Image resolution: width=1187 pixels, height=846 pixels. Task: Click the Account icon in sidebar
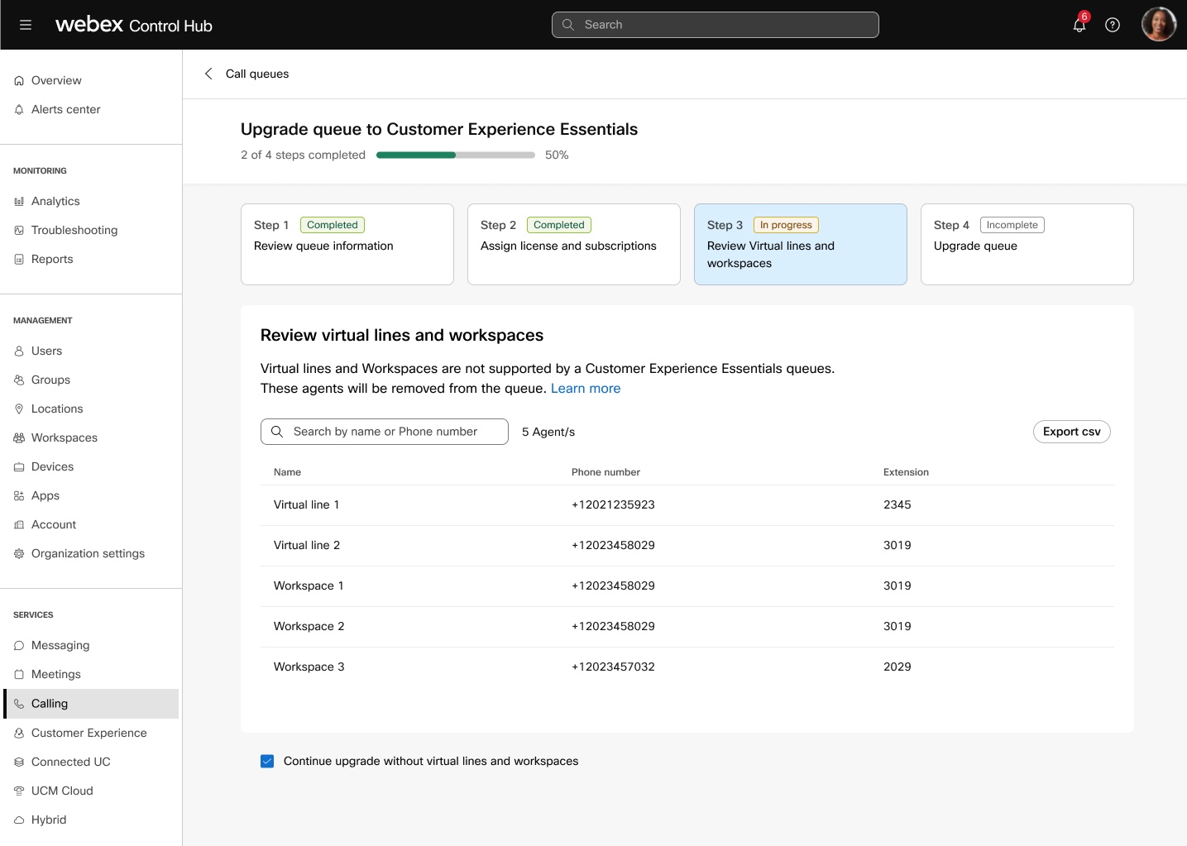(x=19, y=525)
